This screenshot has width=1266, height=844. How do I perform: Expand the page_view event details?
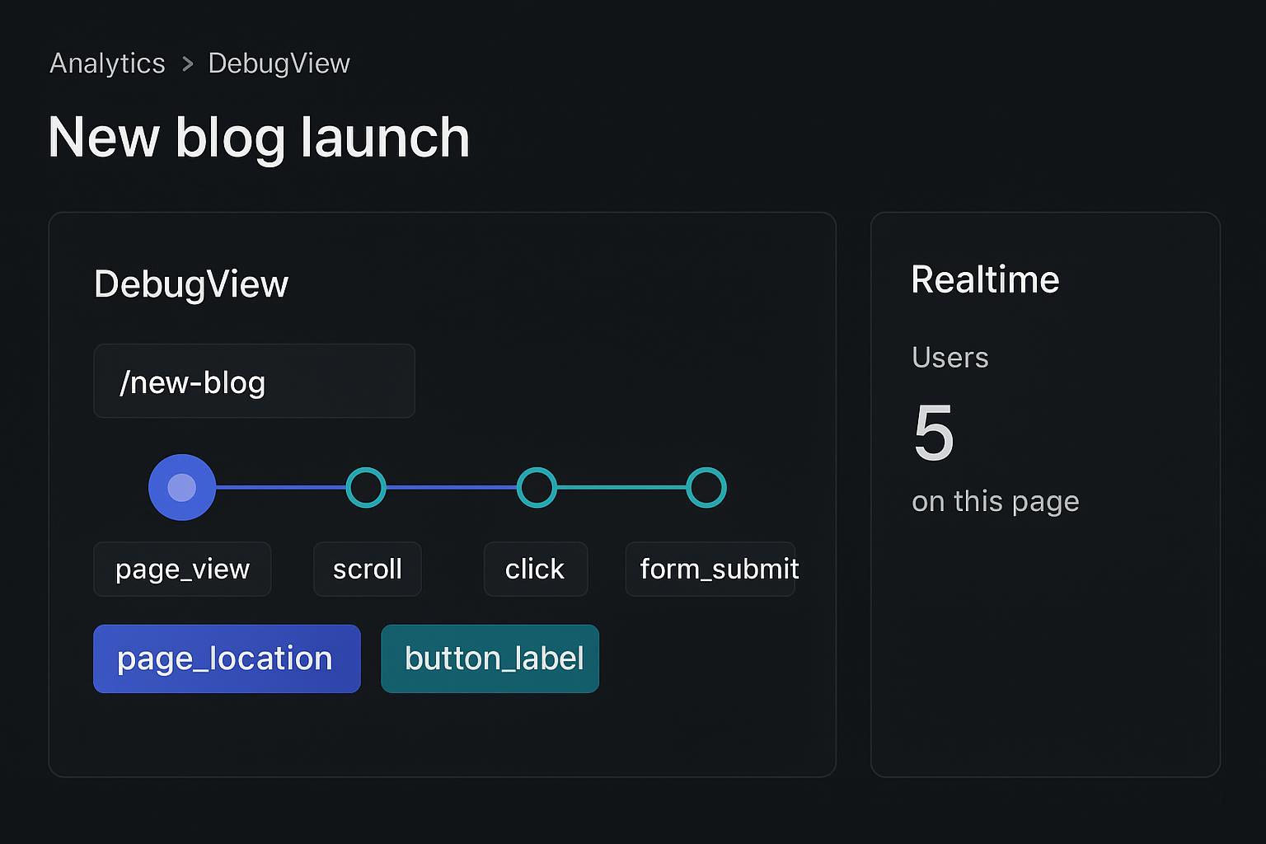point(182,569)
